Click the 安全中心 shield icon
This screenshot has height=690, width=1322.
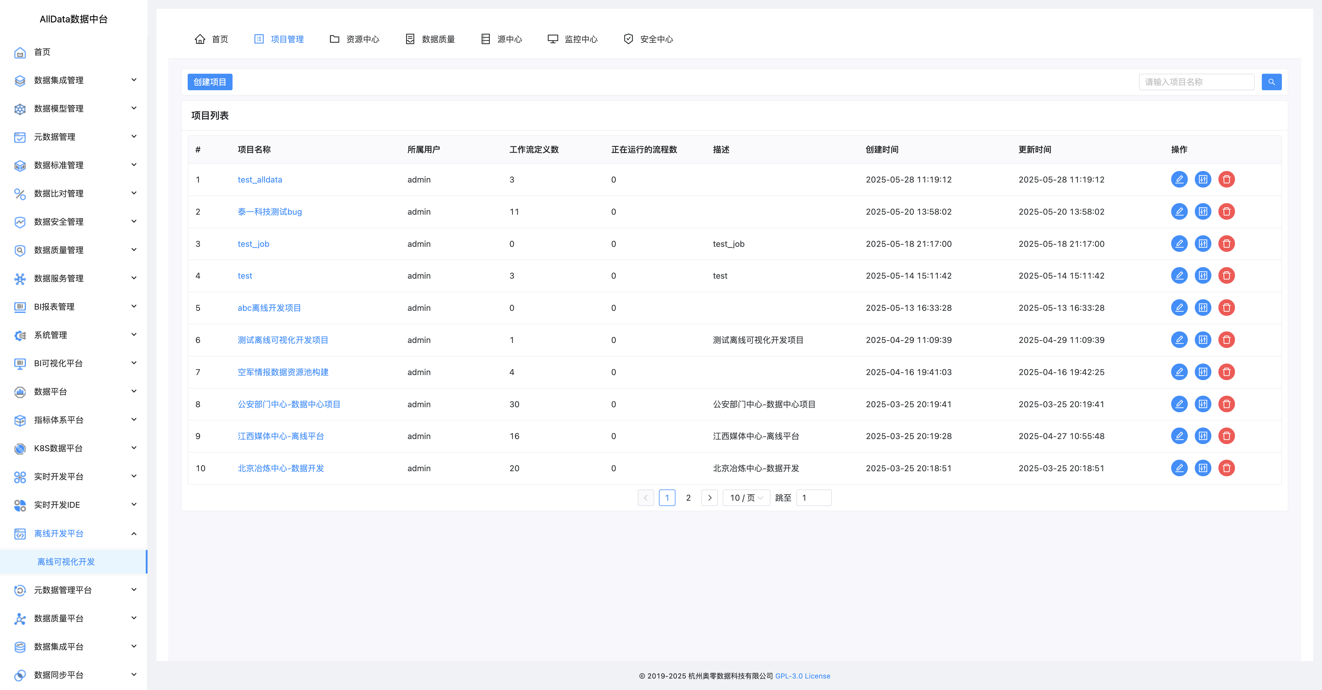click(628, 39)
